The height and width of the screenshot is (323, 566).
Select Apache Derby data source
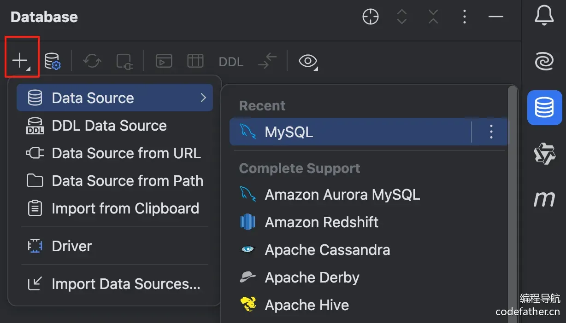(x=368, y=277)
